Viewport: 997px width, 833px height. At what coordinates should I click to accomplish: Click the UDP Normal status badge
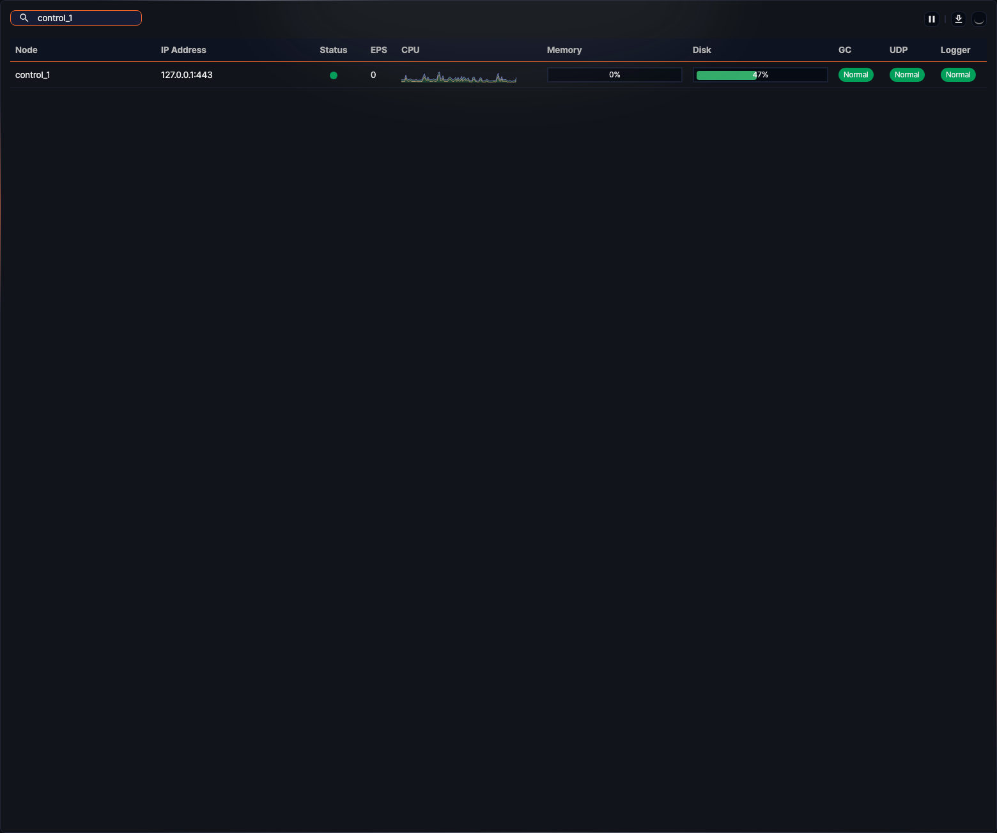tap(907, 75)
